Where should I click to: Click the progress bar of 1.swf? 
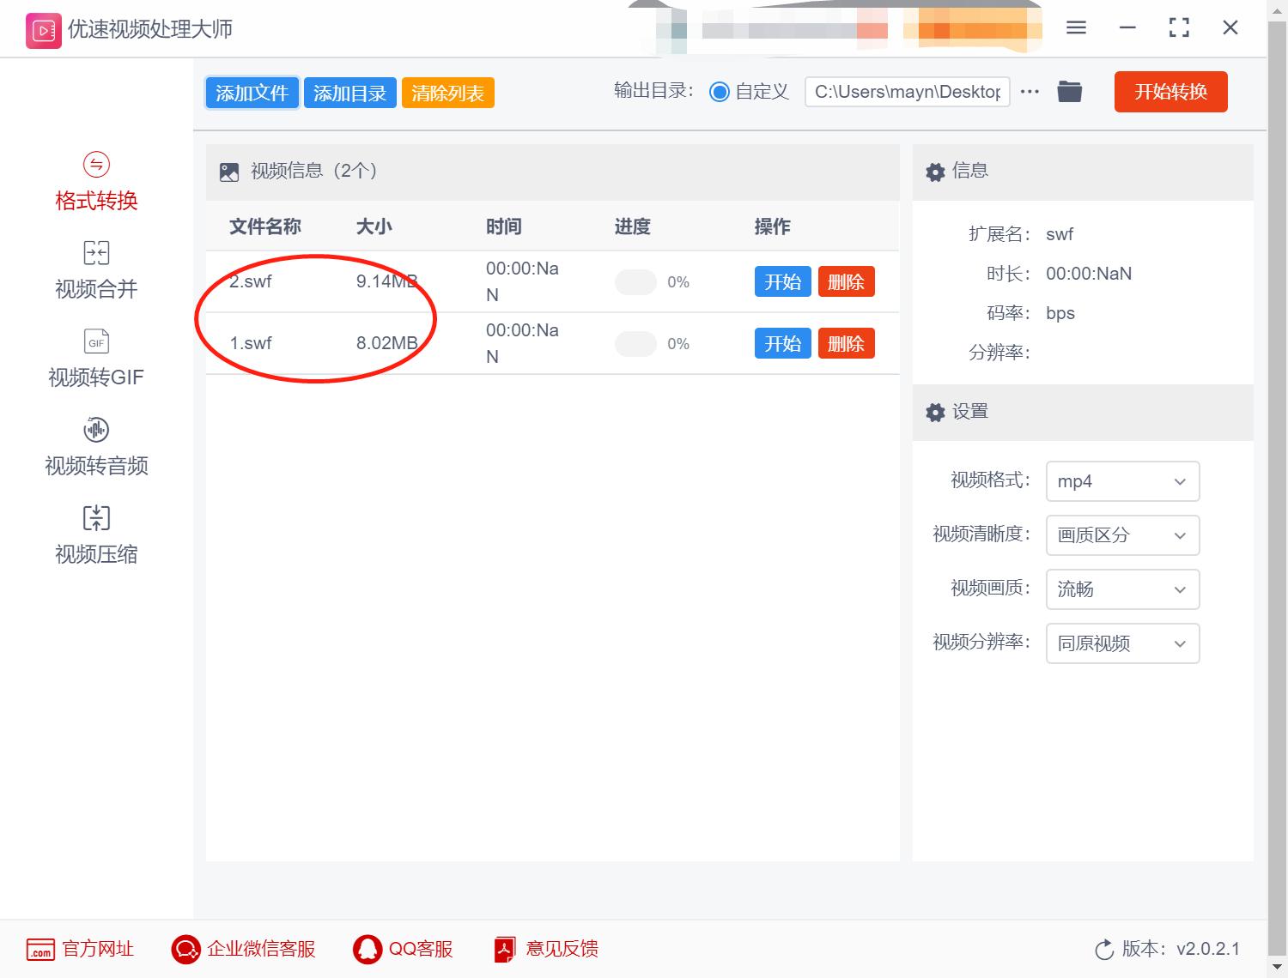pyautogui.click(x=635, y=343)
